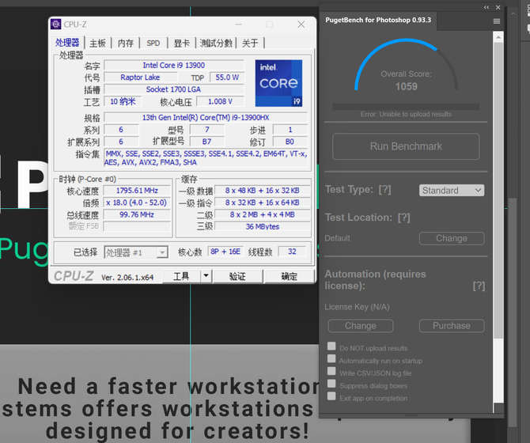Click the 修订 value B0
Image resolution: width=530 pixels, height=443 pixels.
click(290, 142)
